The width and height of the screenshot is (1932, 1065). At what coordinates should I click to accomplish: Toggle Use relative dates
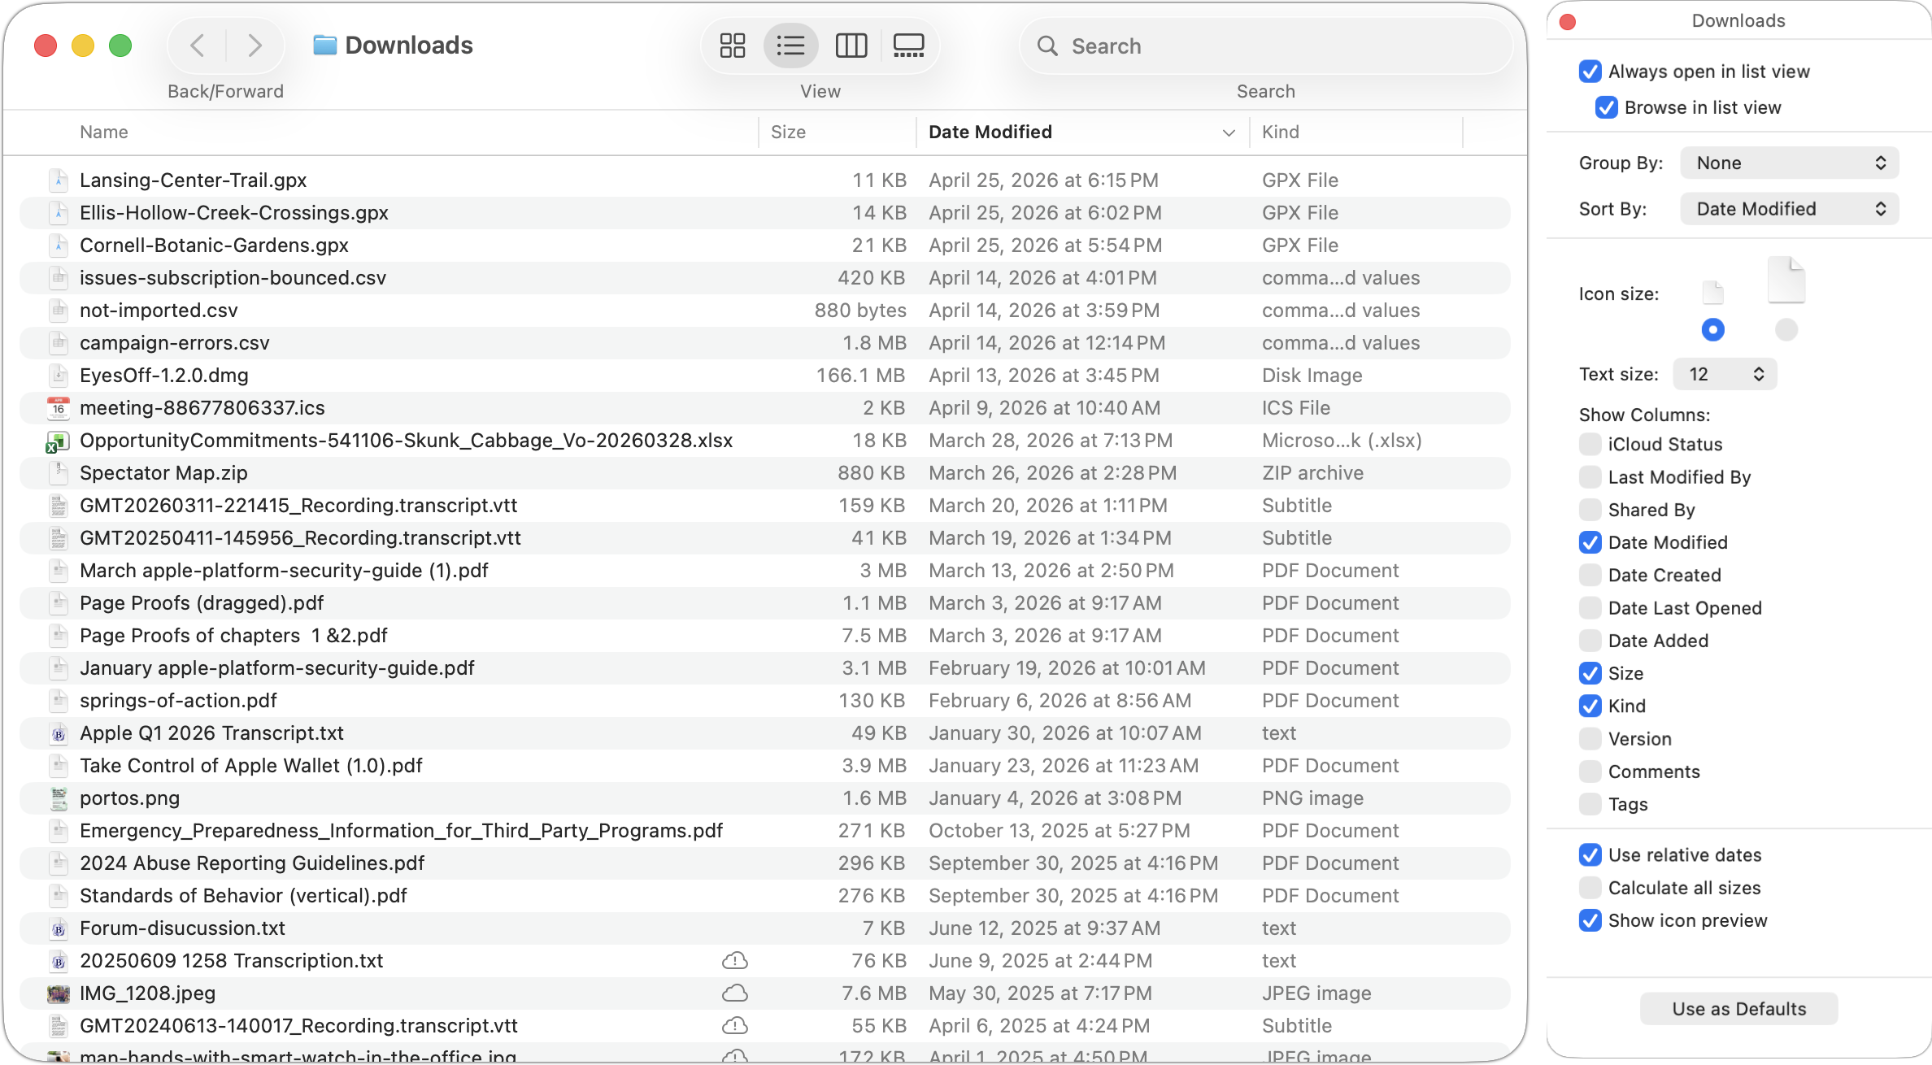(x=1590, y=855)
